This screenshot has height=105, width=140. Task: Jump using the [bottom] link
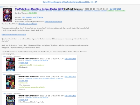pos(70,2)
